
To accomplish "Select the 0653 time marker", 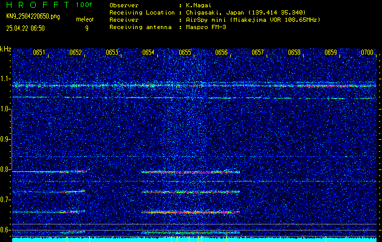I will click(x=112, y=53).
